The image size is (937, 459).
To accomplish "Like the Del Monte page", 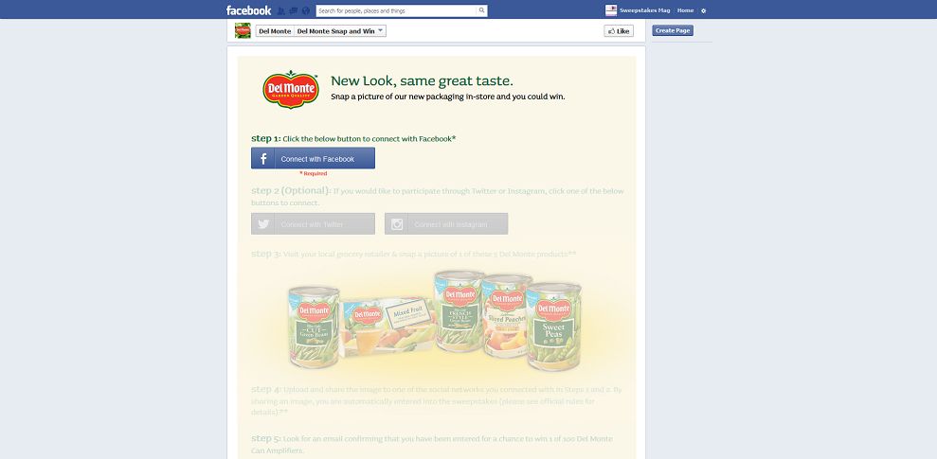I will point(619,31).
